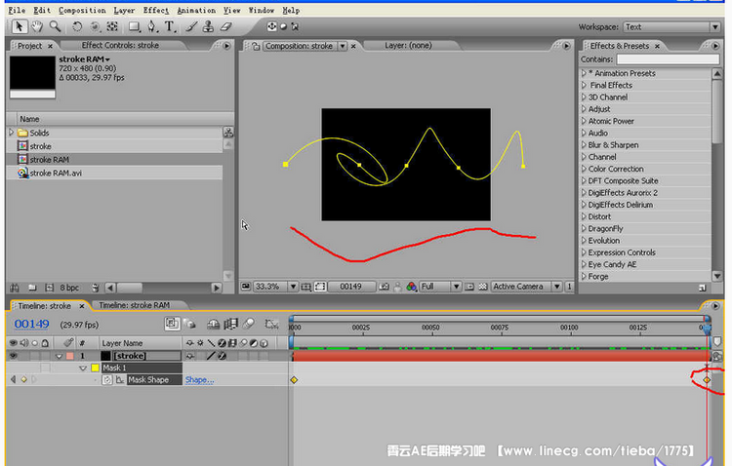732x466 pixels.
Task: Open resolution dropdown showing Full
Action: tap(440, 287)
